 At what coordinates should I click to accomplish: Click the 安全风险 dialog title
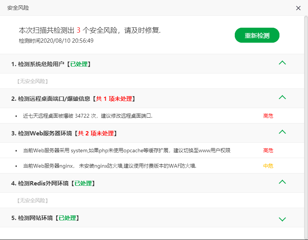pos(18,8)
